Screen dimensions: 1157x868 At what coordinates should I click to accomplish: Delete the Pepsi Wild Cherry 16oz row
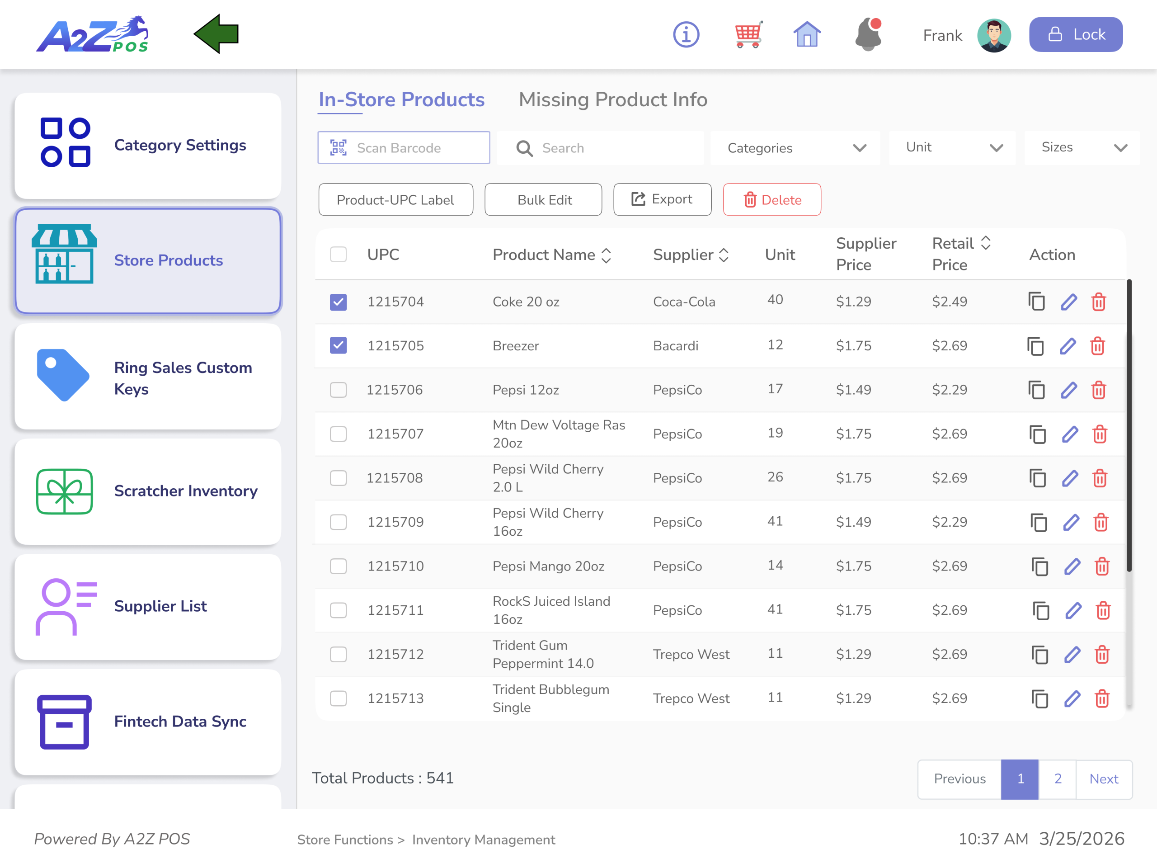(x=1101, y=522)
